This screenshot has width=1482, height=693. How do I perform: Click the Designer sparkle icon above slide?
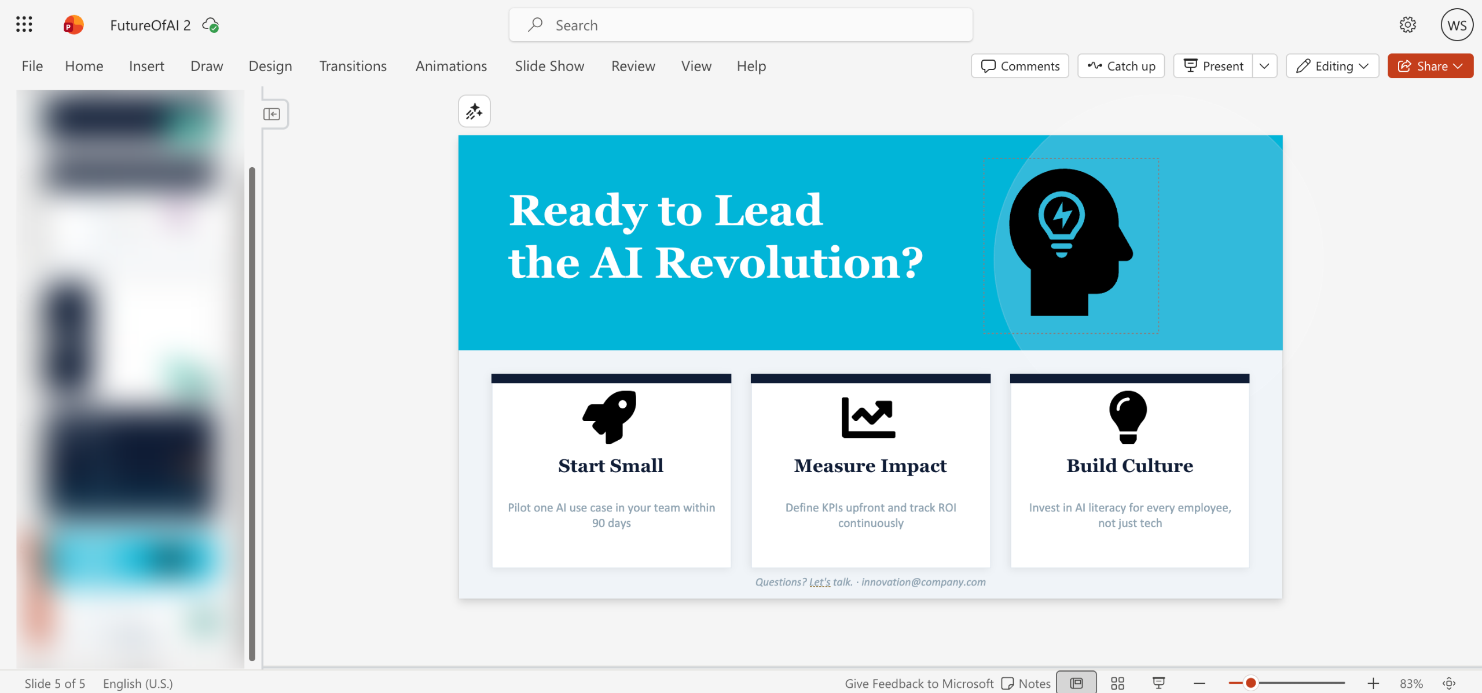474,111
